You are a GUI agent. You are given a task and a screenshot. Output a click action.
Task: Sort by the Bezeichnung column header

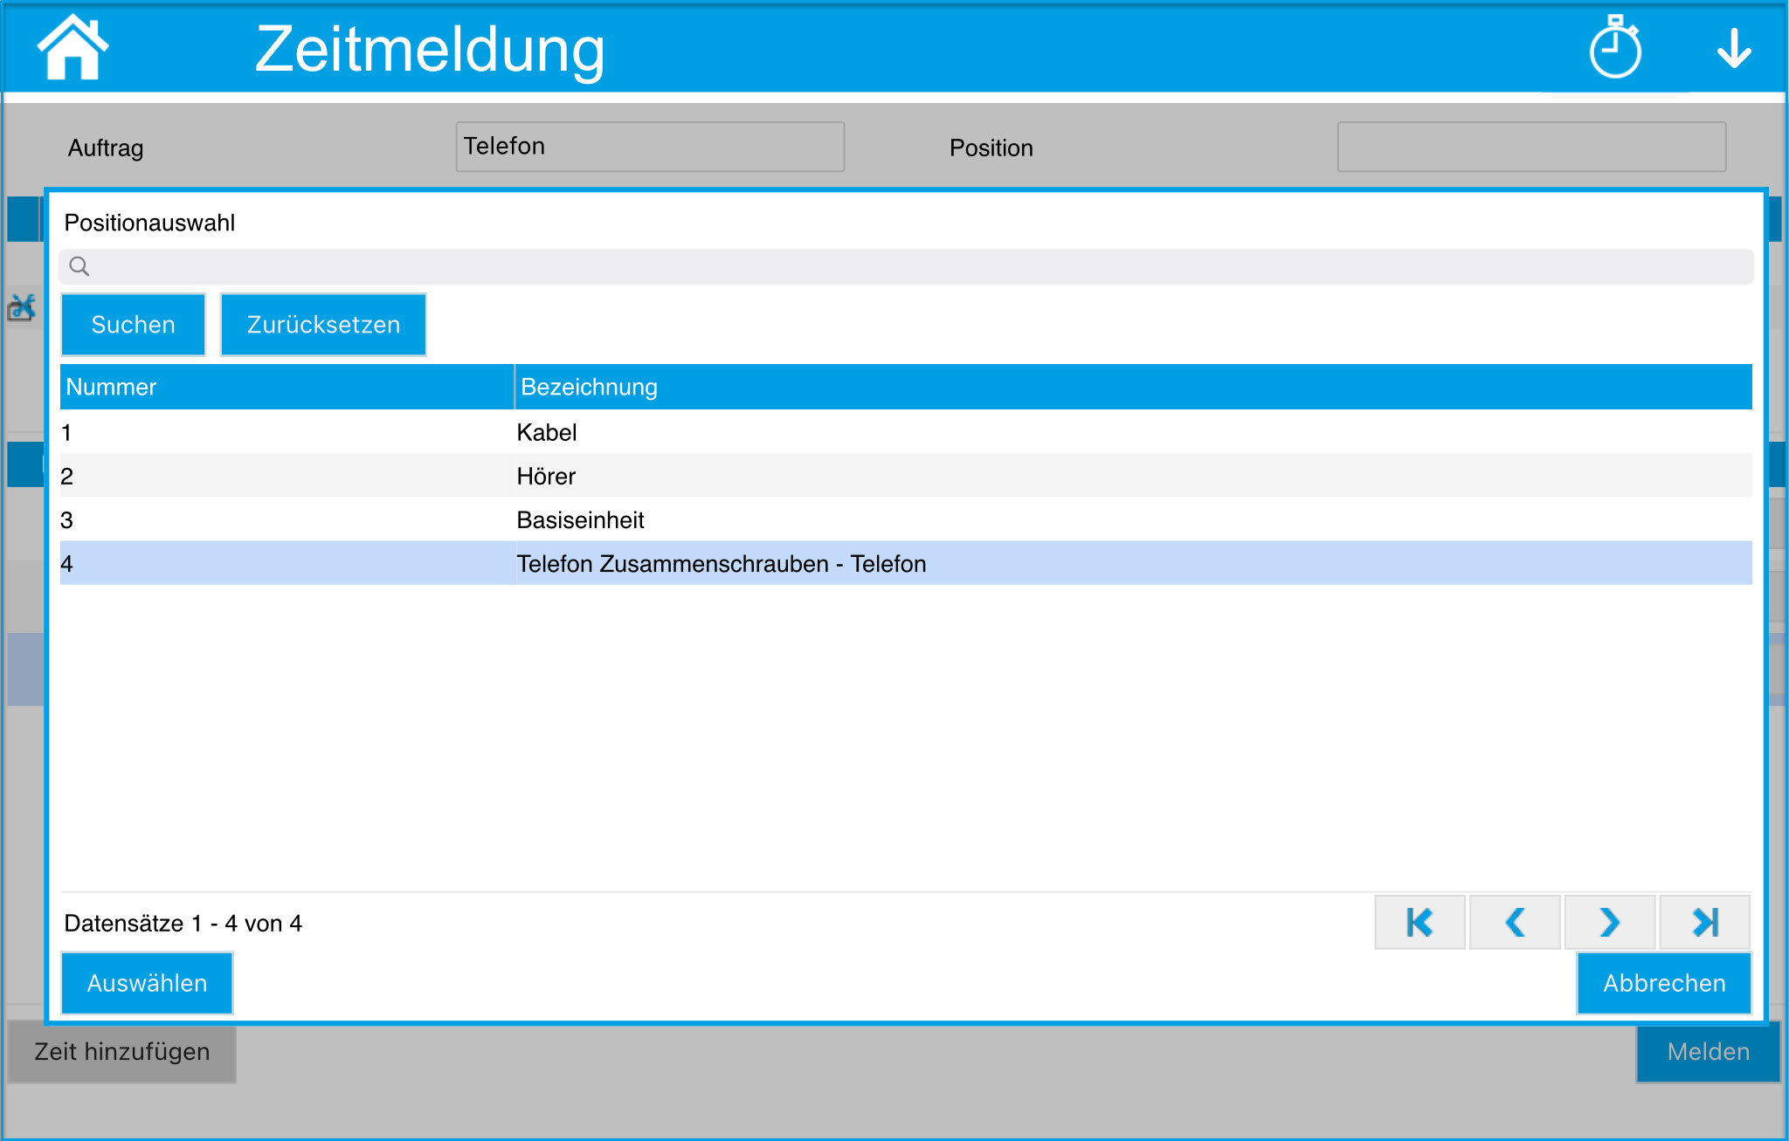(x=588, y=387)
